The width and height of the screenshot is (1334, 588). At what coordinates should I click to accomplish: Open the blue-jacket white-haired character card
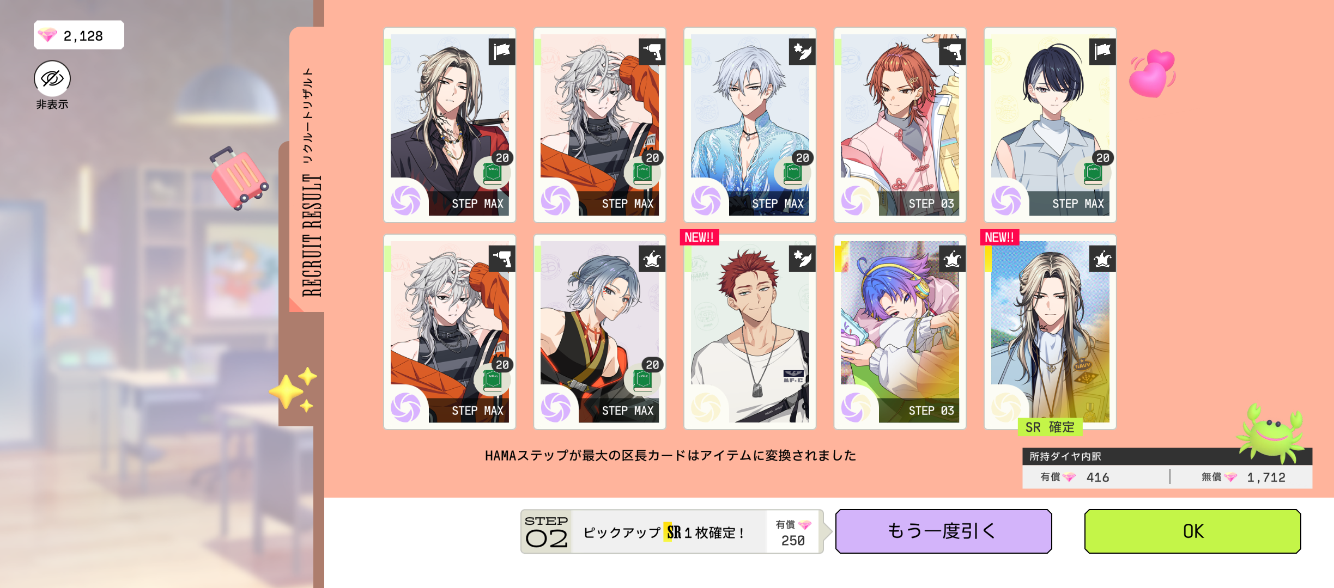tap(749, 125)
